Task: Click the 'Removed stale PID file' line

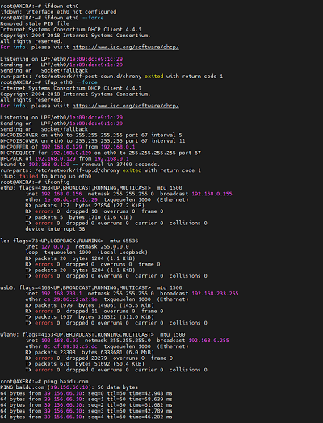Action: (35, 23)
